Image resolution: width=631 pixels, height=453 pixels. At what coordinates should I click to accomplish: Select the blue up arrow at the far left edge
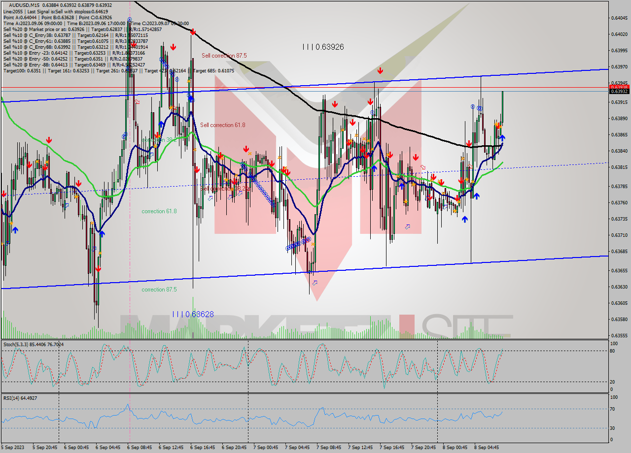tap(16, 229)
